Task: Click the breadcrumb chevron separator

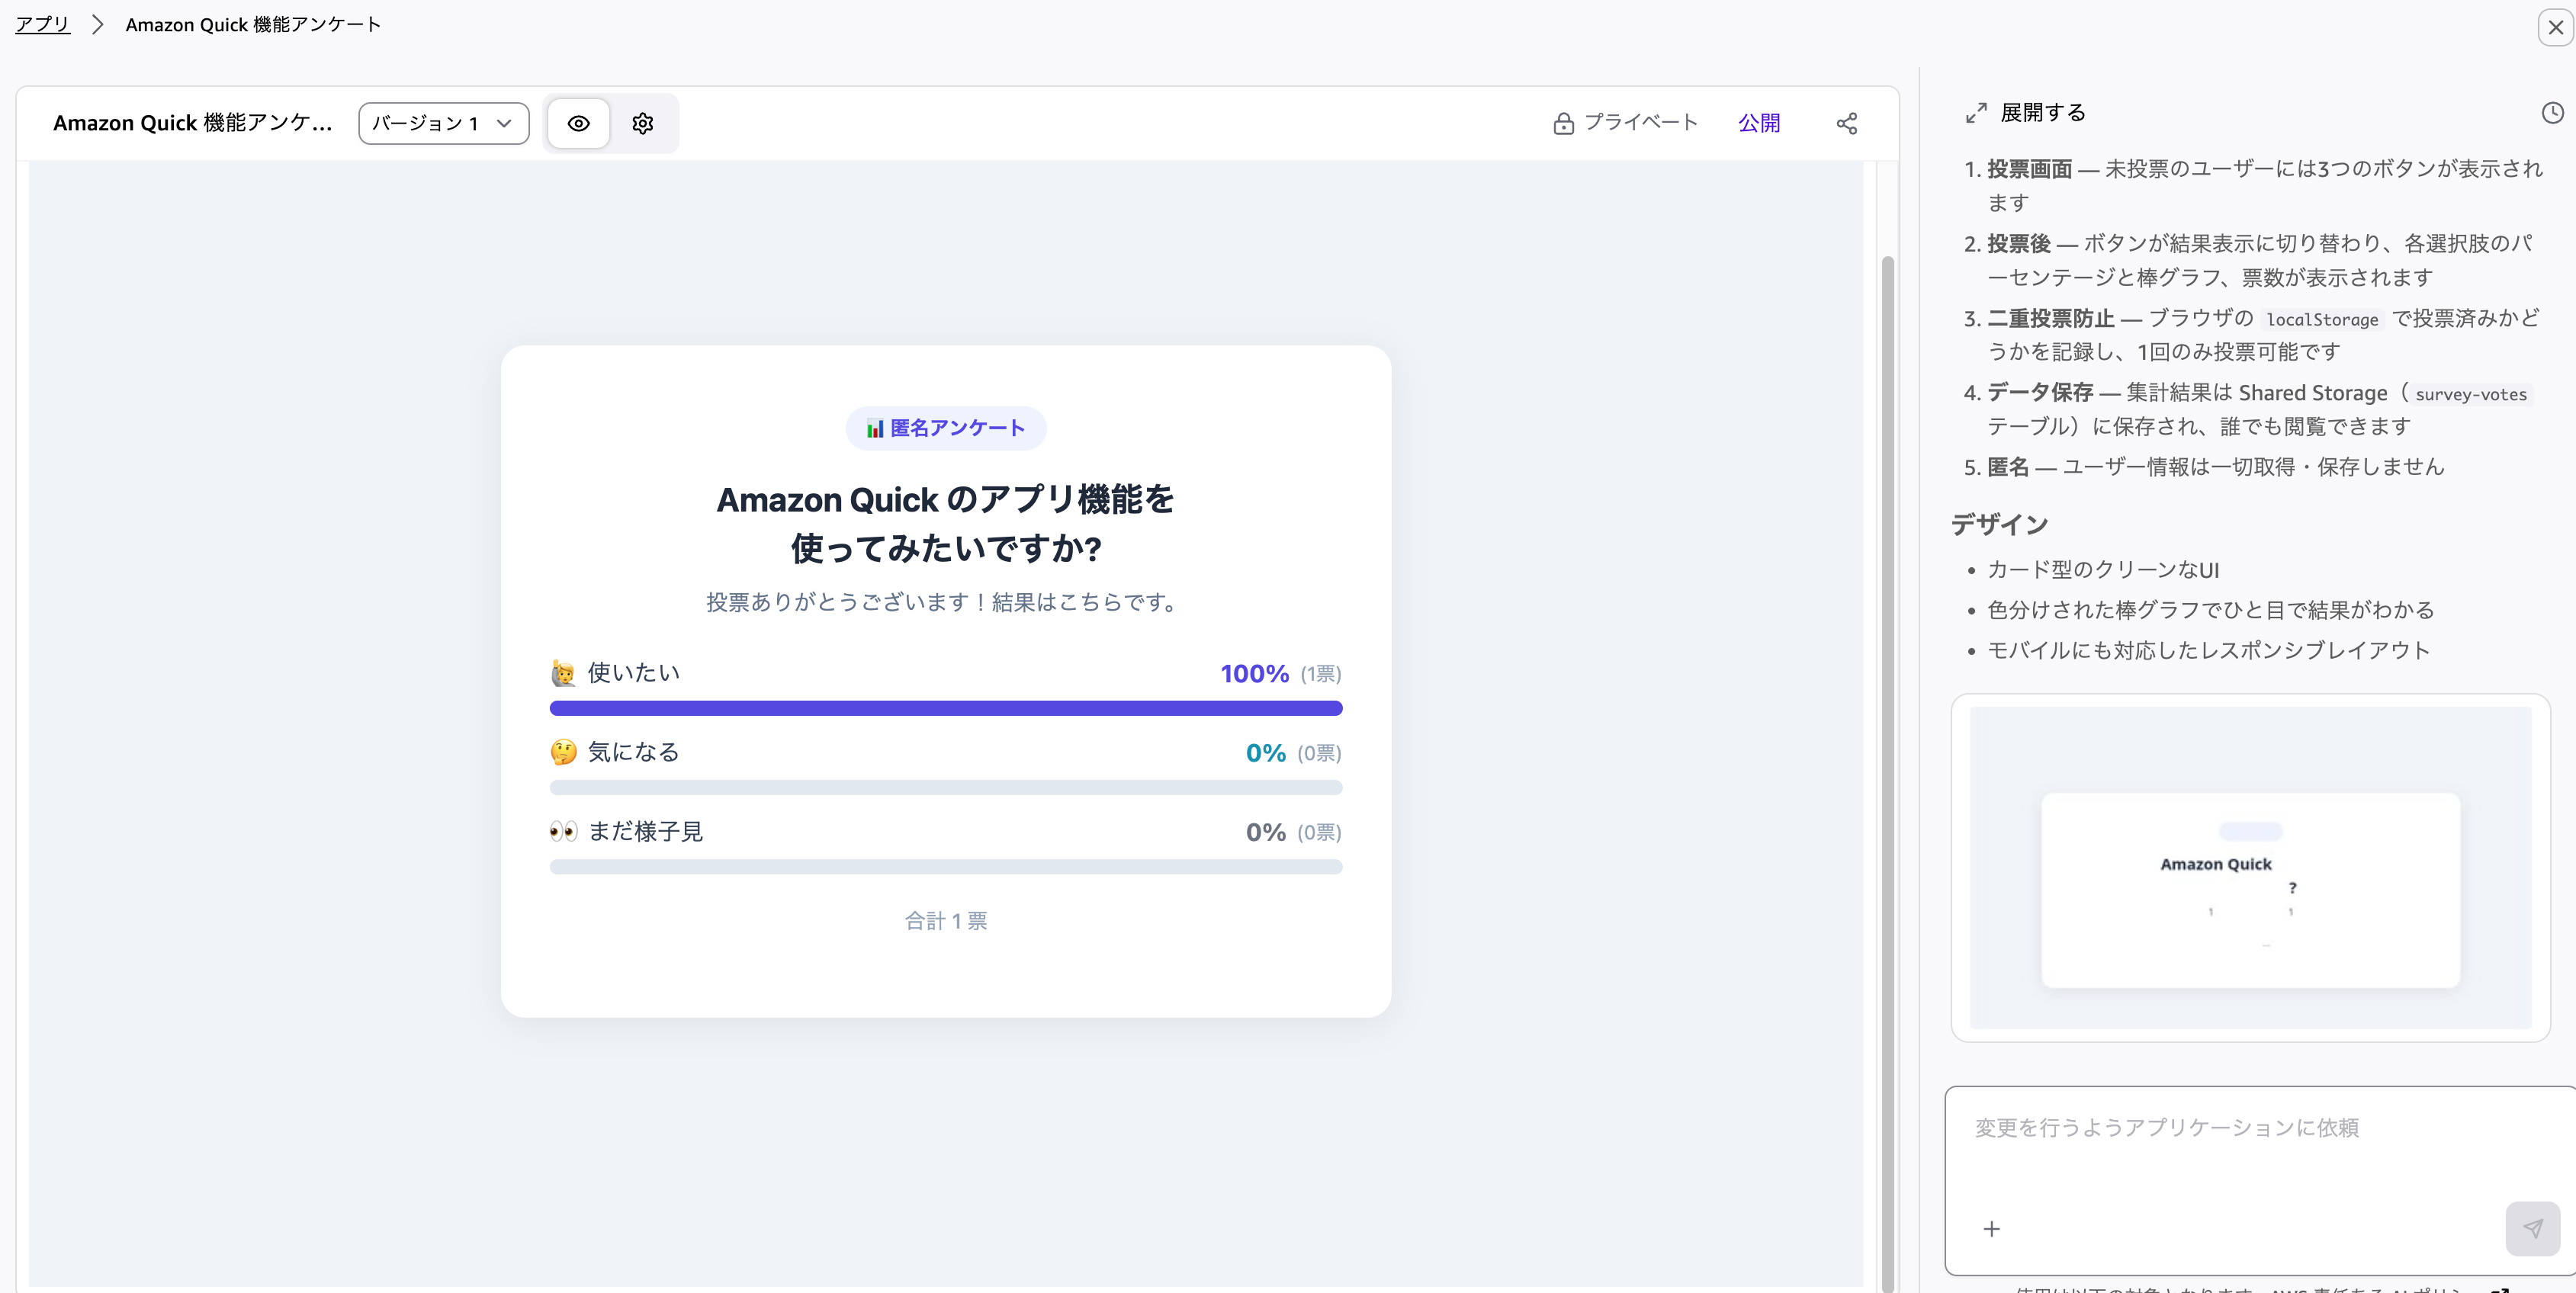Action: click(97, 24)
